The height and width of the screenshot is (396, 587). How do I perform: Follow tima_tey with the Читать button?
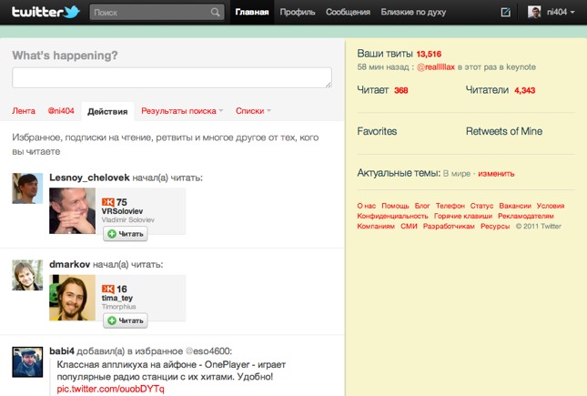pos(126,320)
